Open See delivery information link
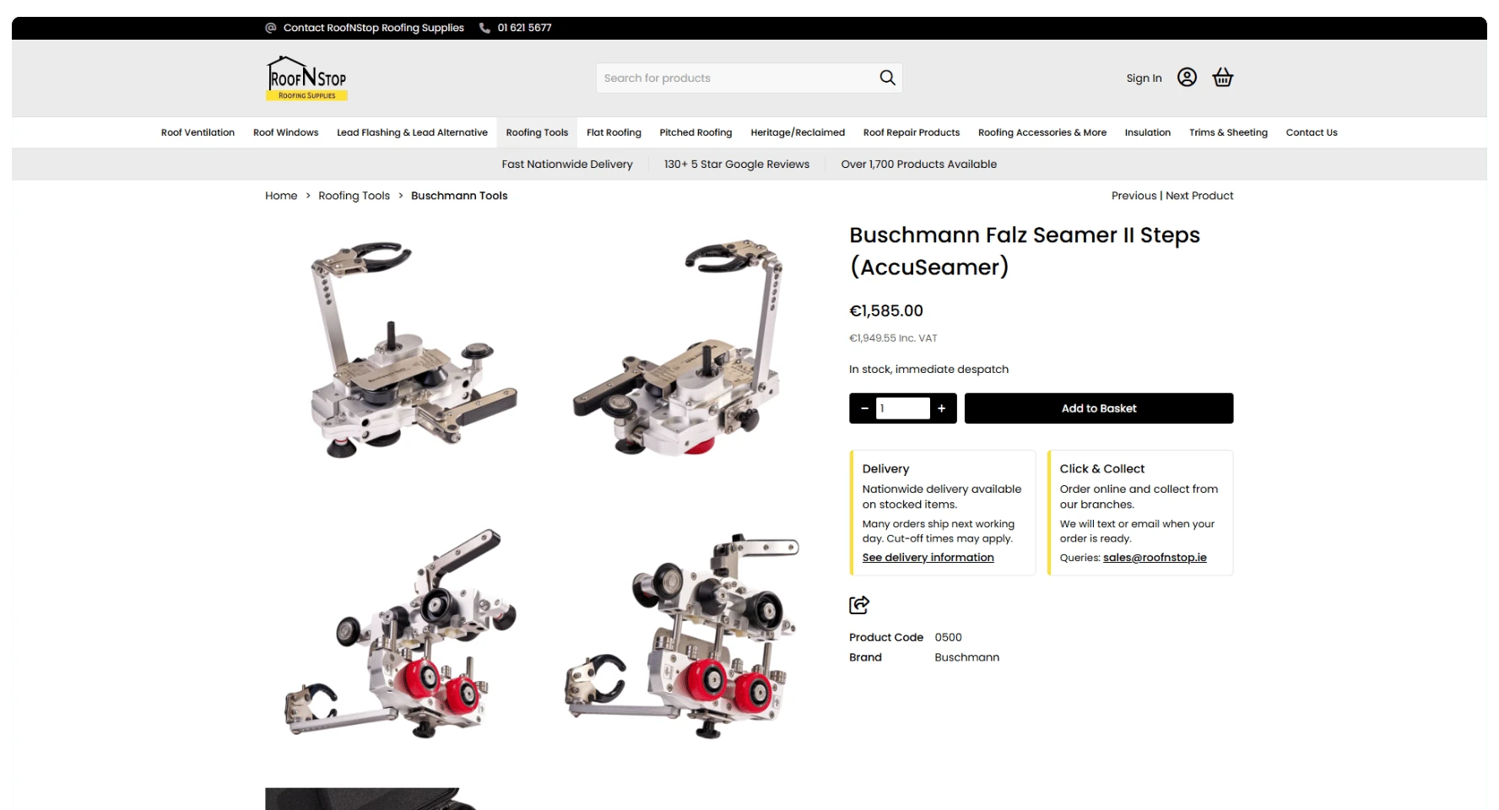Image resolution: width=1499 pixels, height=810 pixels. (x=928, y=558)
